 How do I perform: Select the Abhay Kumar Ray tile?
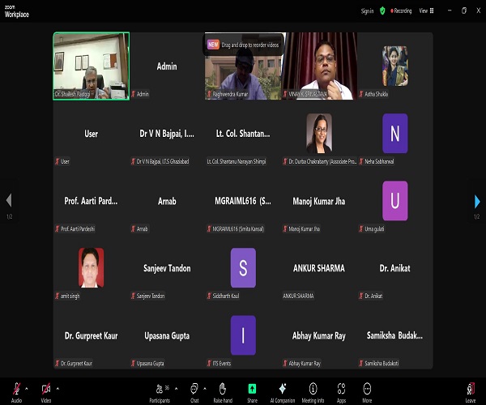pyautogui.click(x=319, y=335)
